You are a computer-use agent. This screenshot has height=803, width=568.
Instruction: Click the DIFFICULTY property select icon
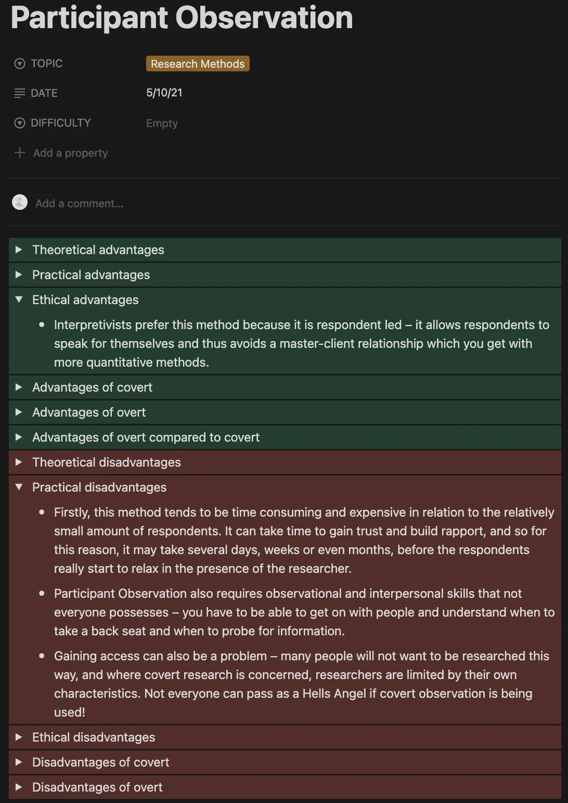pos(20,123)
